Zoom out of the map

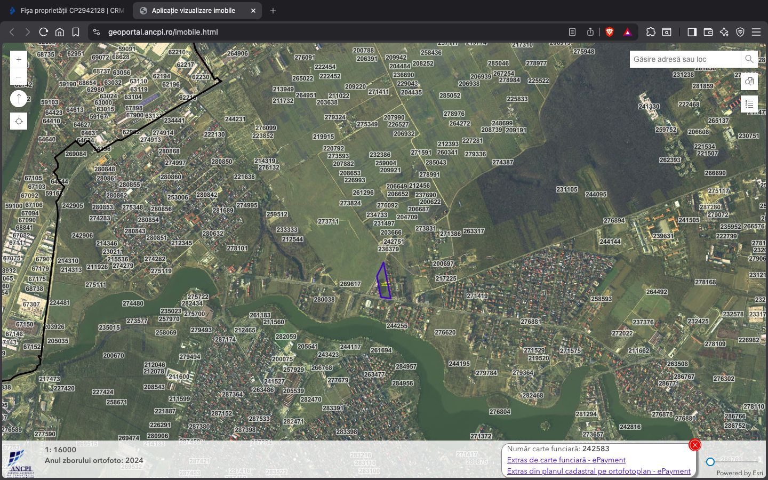click(x=19, y=77)
